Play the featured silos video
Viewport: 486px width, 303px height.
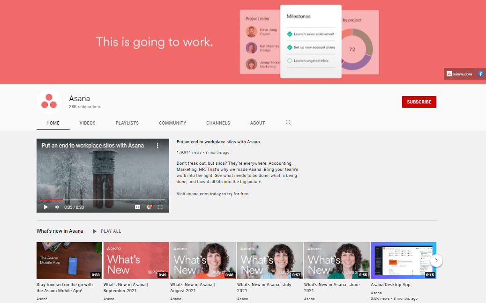click(45, 207)
